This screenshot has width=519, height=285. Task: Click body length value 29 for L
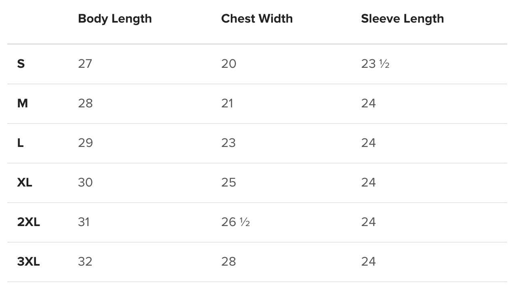[x=85, y=143]
